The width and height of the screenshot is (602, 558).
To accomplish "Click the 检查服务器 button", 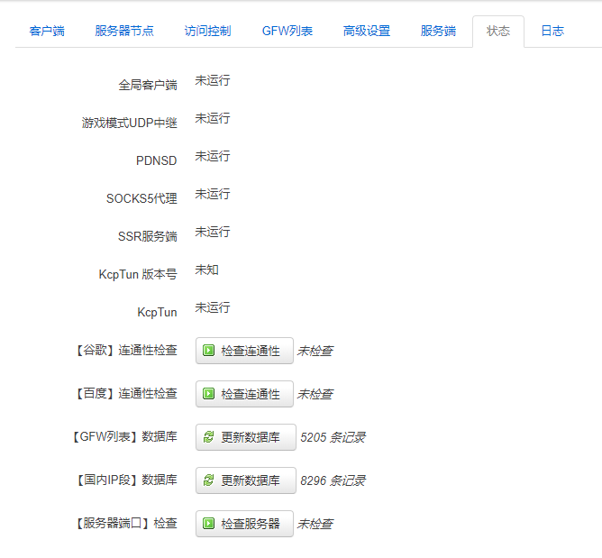I will pos(244,524).
